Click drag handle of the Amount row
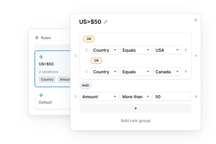The height and width of the screenshot is (144, 216). (x=76, y=97)
